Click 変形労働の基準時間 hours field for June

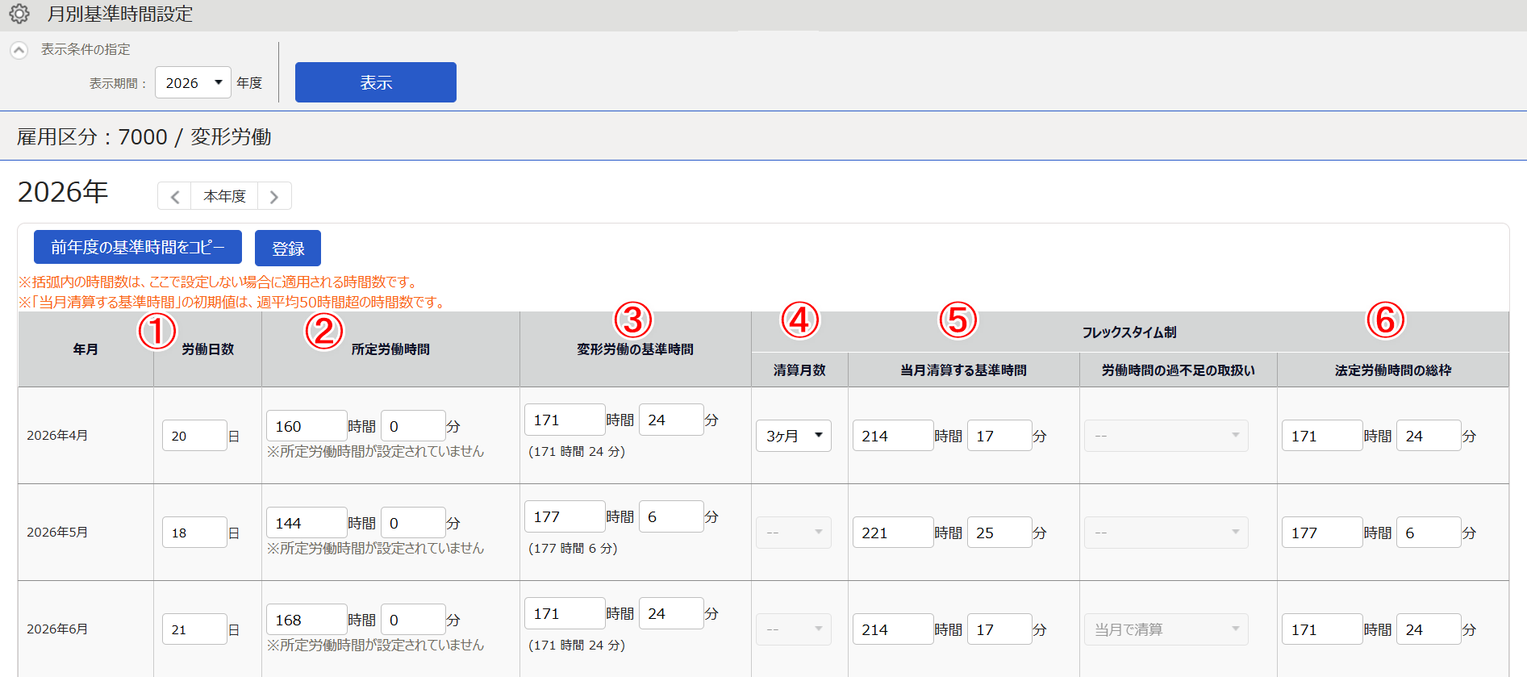(x=565, y=613)
